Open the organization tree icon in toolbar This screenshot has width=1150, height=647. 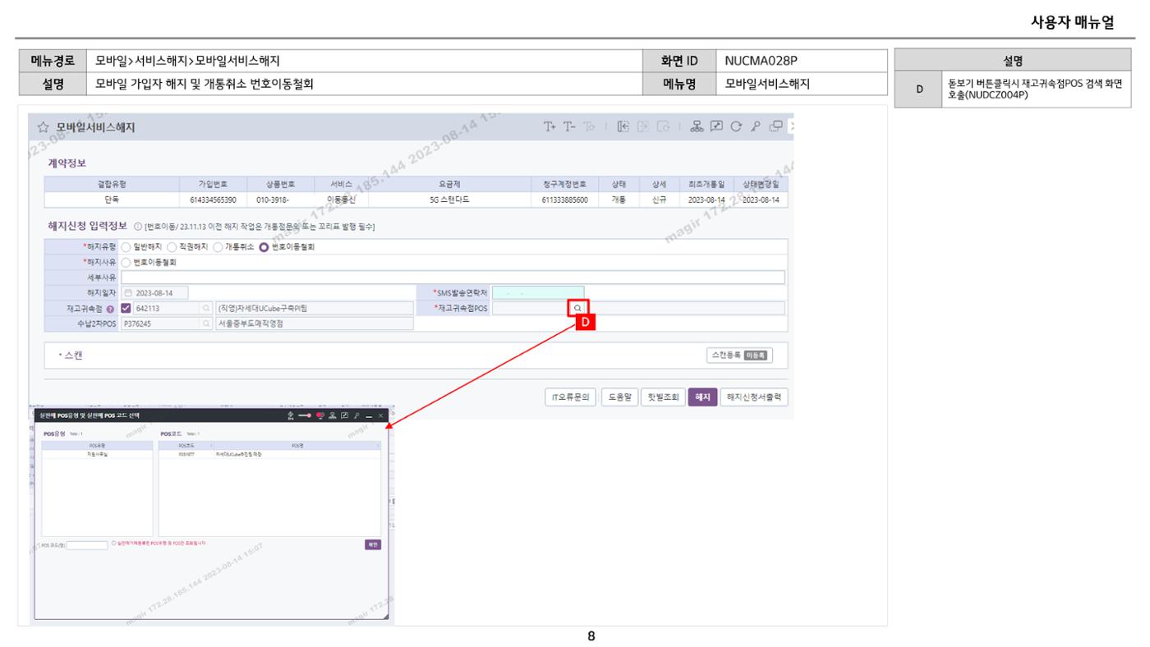pyautogui.click(x=696, y=126)
